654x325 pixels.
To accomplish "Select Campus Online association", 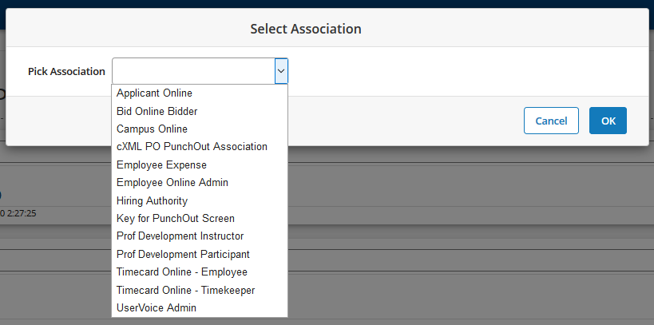I will point(152,129).
